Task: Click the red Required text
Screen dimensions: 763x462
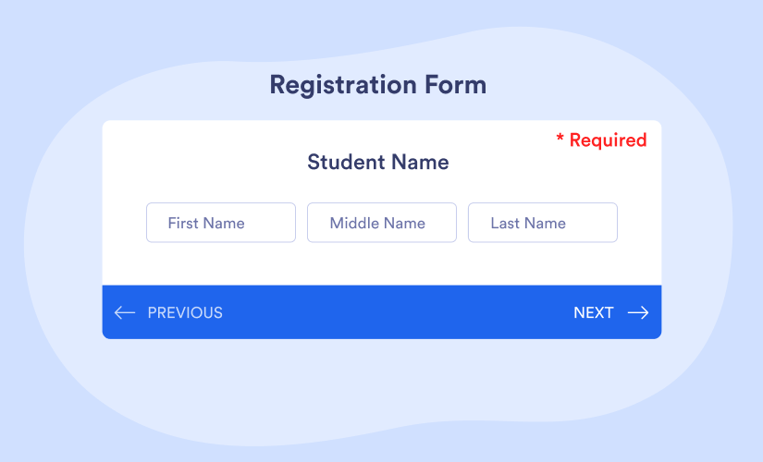Action: (608, 140)
